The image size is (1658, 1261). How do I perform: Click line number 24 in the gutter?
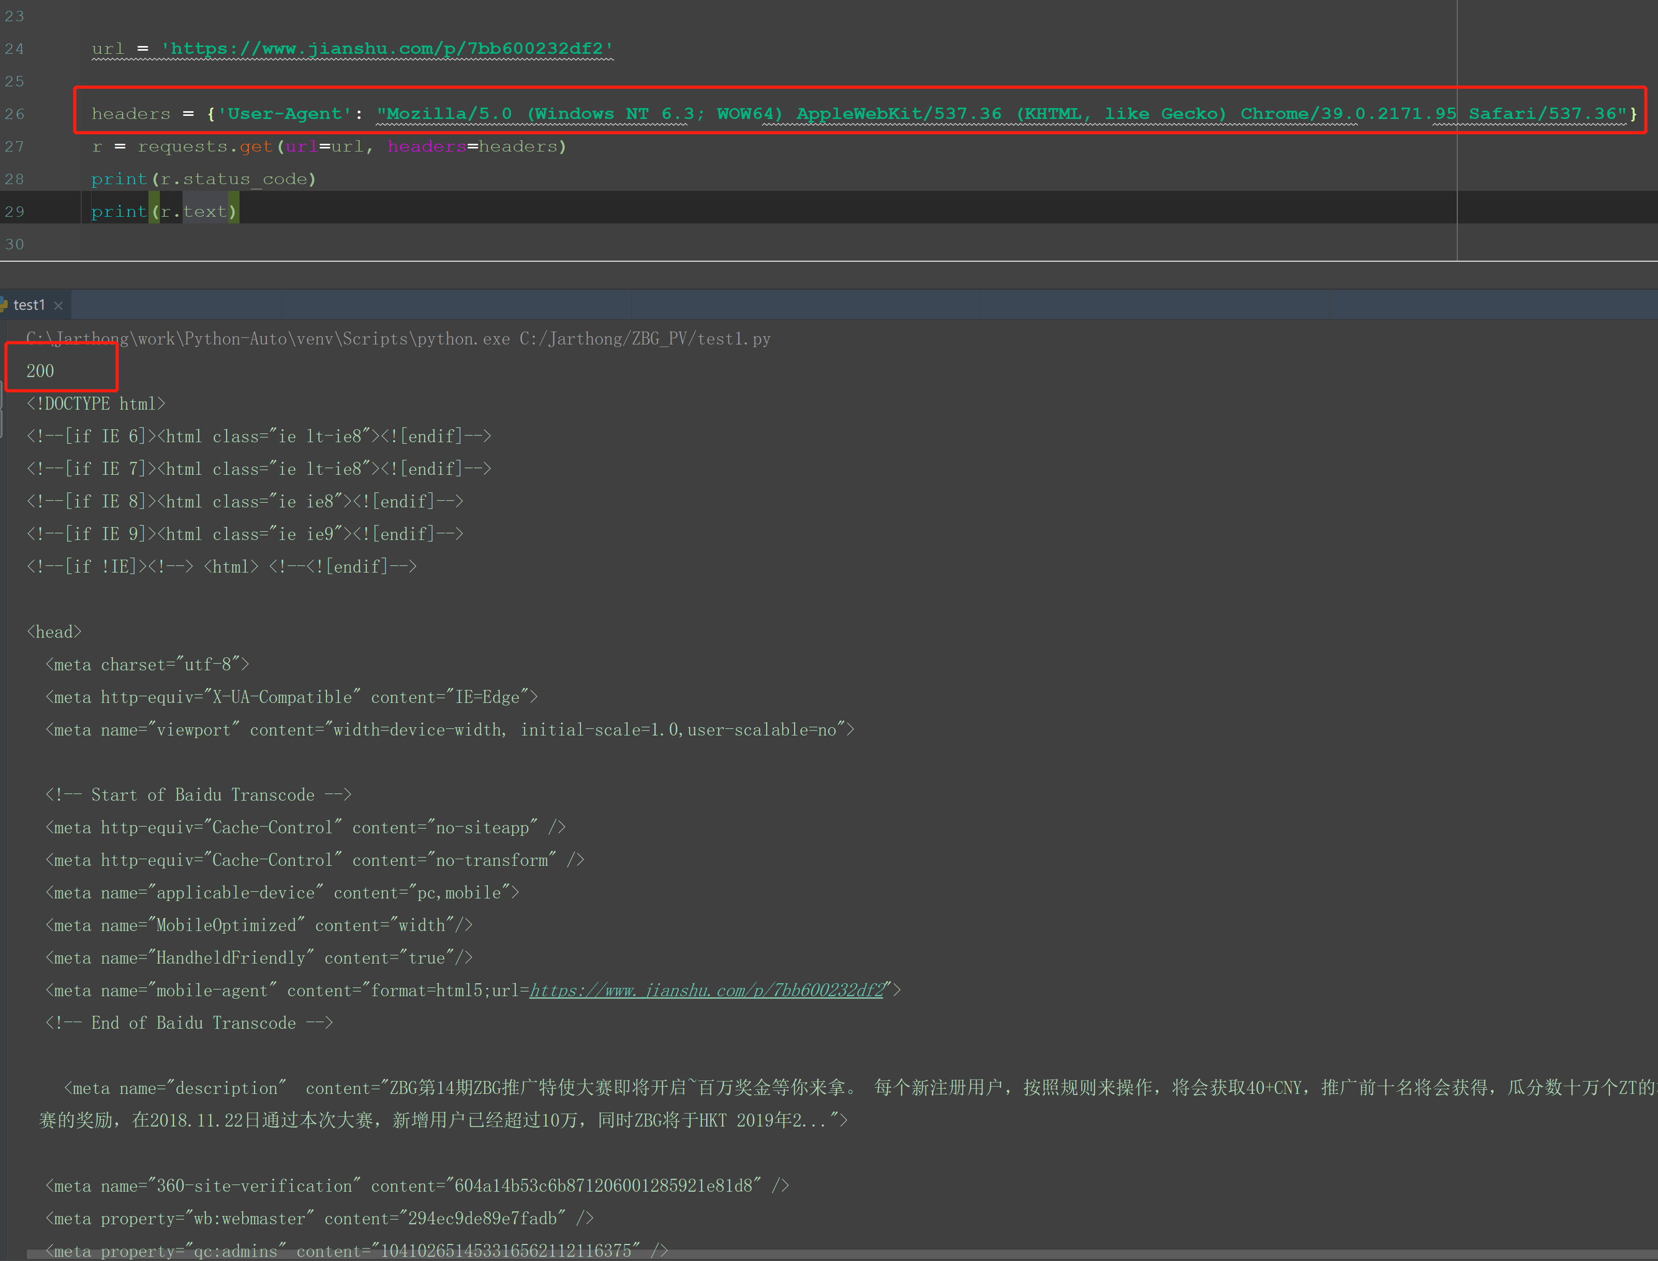pos(14,49)
